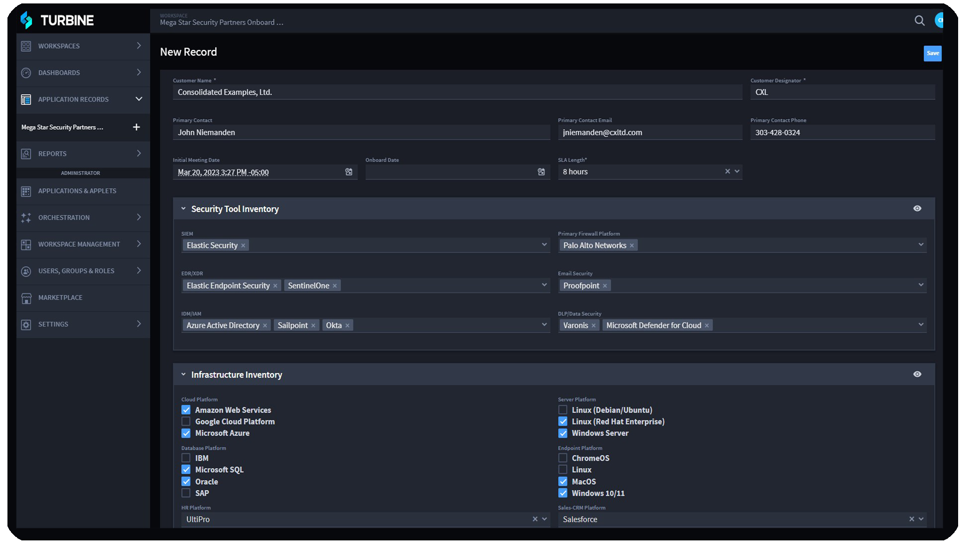Uncheck Oracle database platform
The width and height of the screenshot is (961, 545).
[x=186, y=481]
